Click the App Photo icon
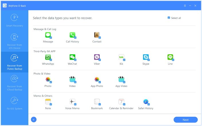This screenshot has width=202, height=126. 97,79
